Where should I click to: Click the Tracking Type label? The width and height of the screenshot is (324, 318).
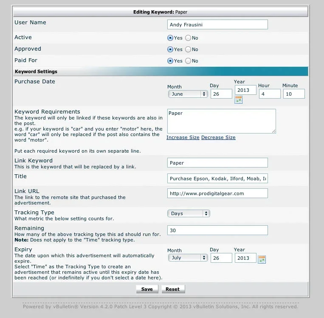[34, 213]
